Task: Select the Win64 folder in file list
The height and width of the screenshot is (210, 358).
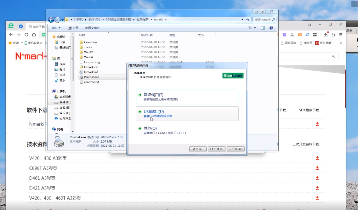Action: click(x=88, y=57)
